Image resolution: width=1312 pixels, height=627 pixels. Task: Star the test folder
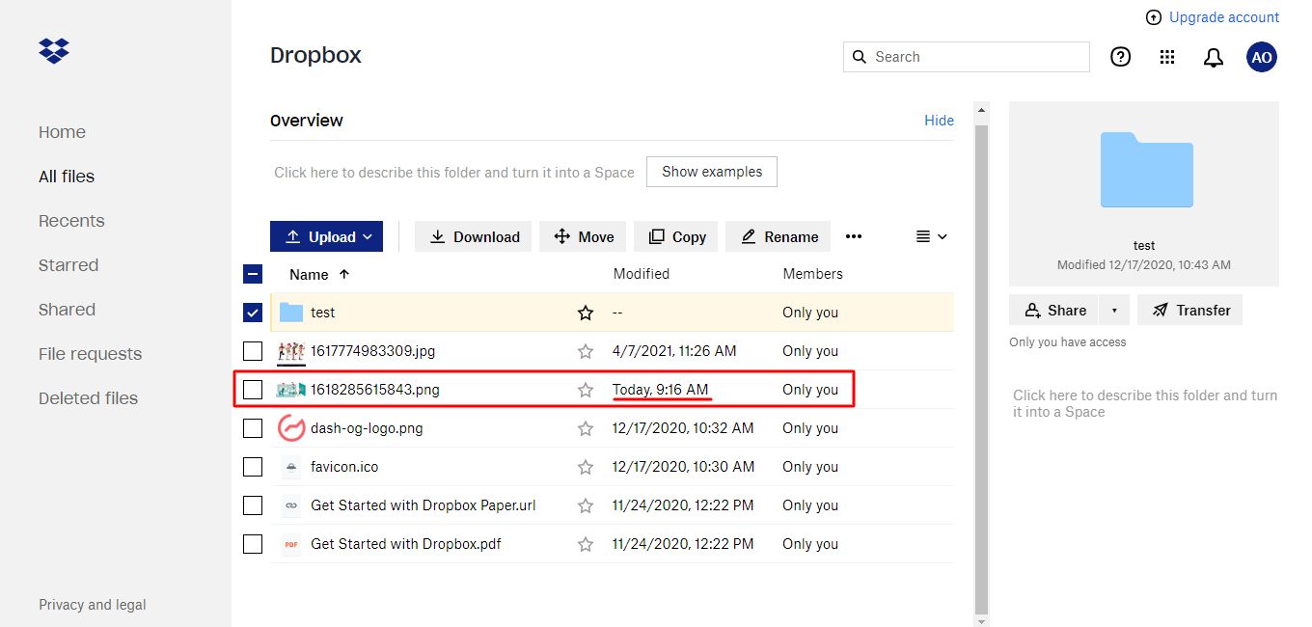(x=586, y=313)
